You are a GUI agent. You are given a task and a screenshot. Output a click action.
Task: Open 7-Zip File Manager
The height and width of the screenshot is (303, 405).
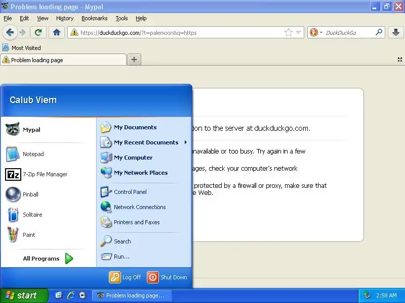tap(48, 174)
